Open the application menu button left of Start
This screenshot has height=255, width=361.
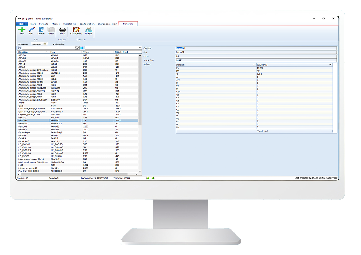(x=22, y=24)
